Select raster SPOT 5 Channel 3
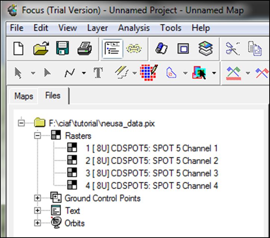The height and width of the screenshot is (238, 270). pos(152,173)
